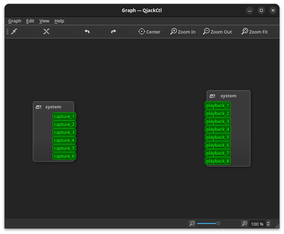Select the playback_3 port
284x234 pixels.
click(x=218, y=121)
